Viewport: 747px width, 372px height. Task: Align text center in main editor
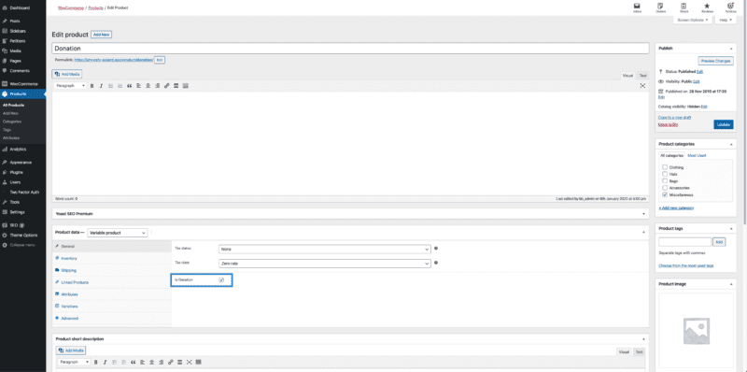[x=148, y=86]
